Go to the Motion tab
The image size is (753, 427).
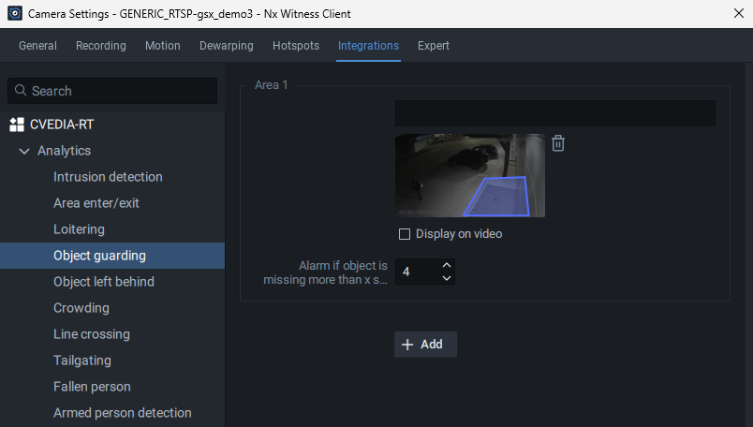coord(163,46)
